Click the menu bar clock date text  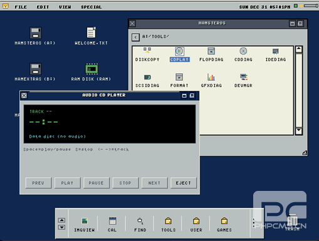coord(264,7)
